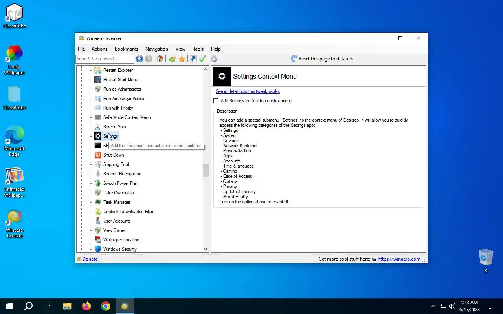This screenshot has width=503, height=314.
Task: Open Firefox from the taskbar
Action: coord(86,306)
